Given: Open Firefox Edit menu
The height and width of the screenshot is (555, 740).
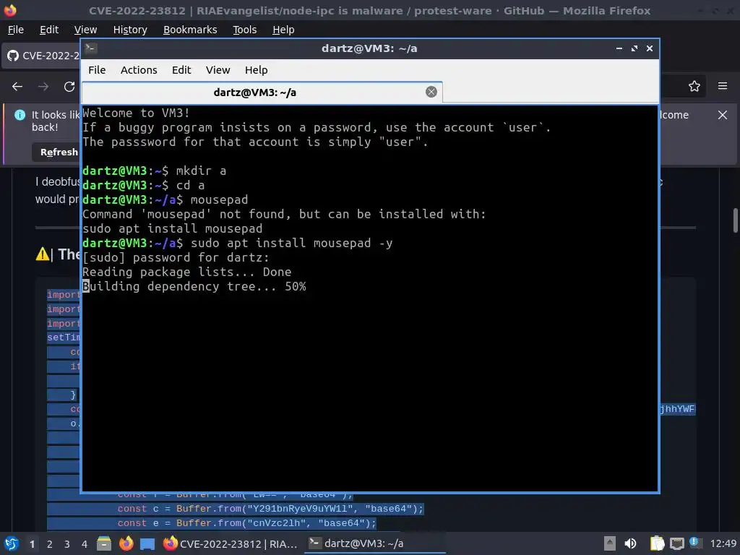Looking at the screenshot, I should pyautogui.click(x=49, y=30).
